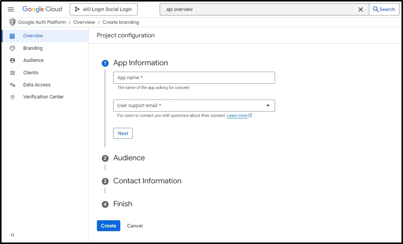Click inside the App name field
The image size is (403, 244).
point(194,78)
